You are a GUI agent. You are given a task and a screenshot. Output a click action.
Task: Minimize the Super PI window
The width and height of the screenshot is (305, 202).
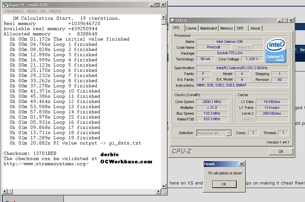point(152,5)
